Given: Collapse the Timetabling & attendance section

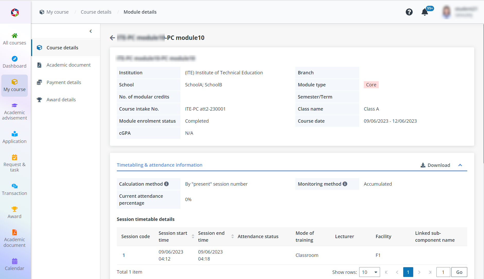Looking at the screenshot, I should click(460, 165).
